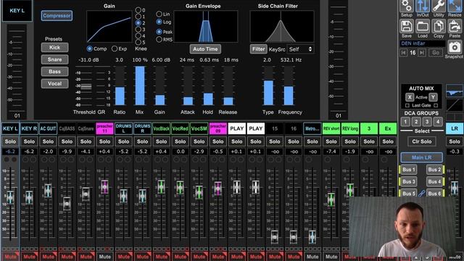Image resolution: width=464 pixels, height=261 pixels.
Task: Select the Main LR bus button
Action: 422,157
